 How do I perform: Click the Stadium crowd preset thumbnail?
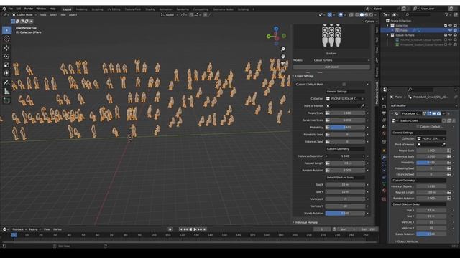point(331,36)
